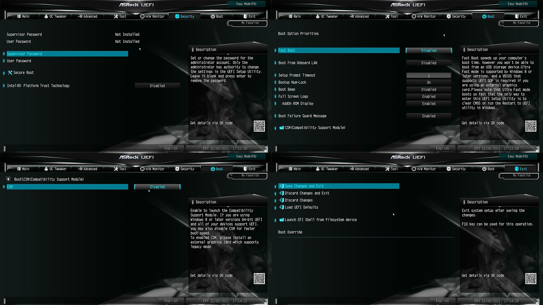The width and height of the screenshot is (543, 305).
Task: Click the back arrow beside Boot\CSM path
Action: coord(8,179)
